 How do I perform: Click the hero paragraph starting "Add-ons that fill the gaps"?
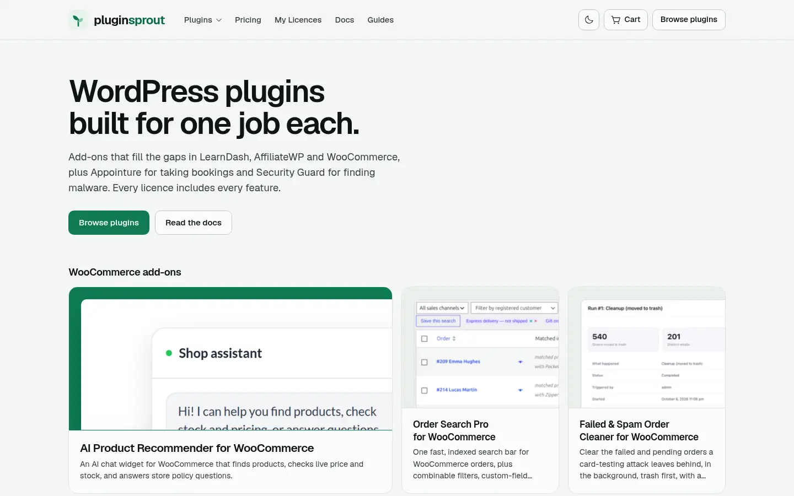pos(234,172)
